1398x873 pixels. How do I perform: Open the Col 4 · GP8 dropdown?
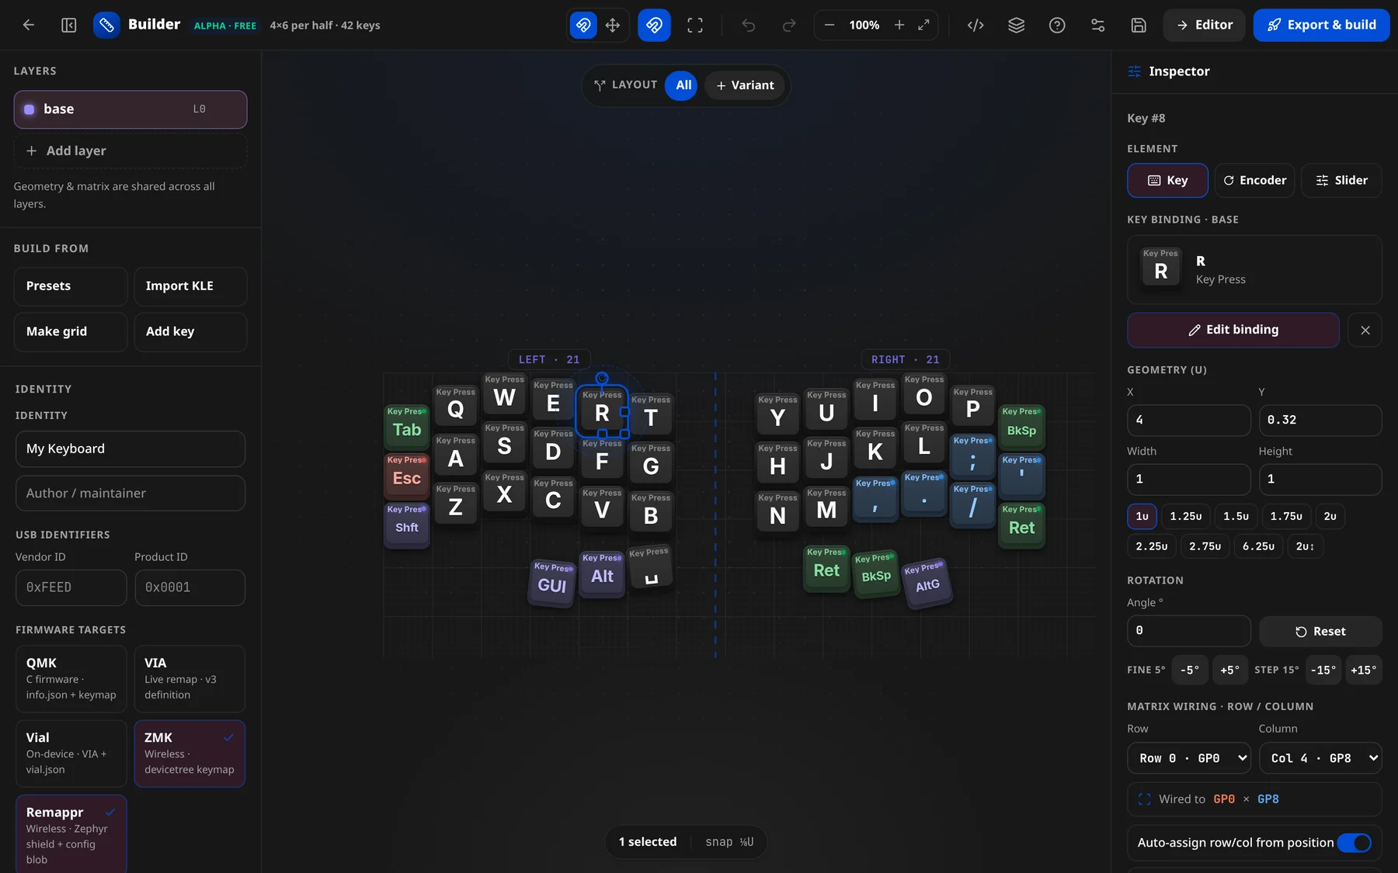[x=1320, y=758]
